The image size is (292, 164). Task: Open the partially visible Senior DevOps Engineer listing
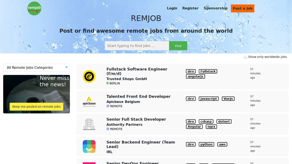point(132,163)
